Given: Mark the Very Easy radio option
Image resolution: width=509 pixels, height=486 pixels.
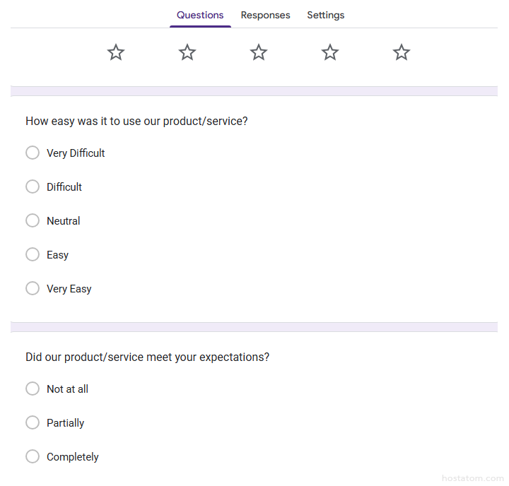Looking at the screenshot, I should pos(33,288).
